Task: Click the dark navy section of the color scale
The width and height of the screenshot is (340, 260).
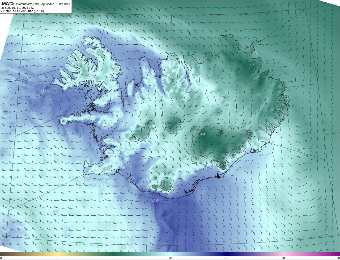Action: tap(227, 254)
